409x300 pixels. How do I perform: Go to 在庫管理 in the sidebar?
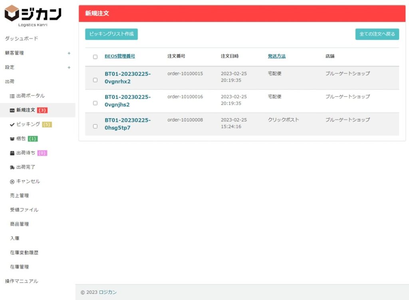pos(19,267)
